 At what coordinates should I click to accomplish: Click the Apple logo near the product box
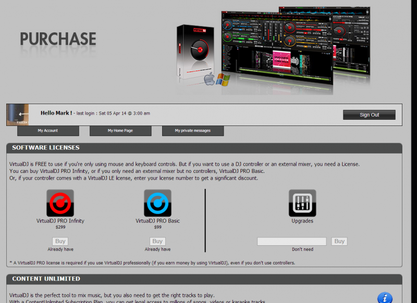[x=210, y=80]
